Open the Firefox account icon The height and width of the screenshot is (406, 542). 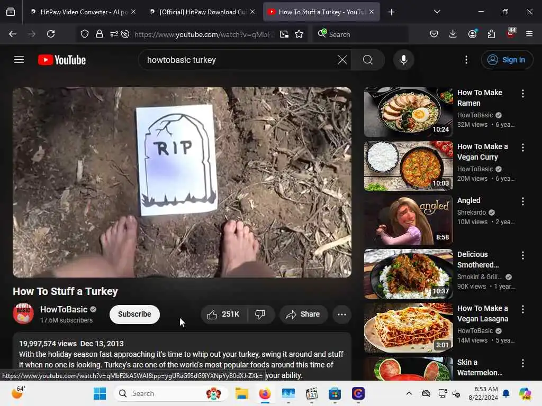point(473,34)
